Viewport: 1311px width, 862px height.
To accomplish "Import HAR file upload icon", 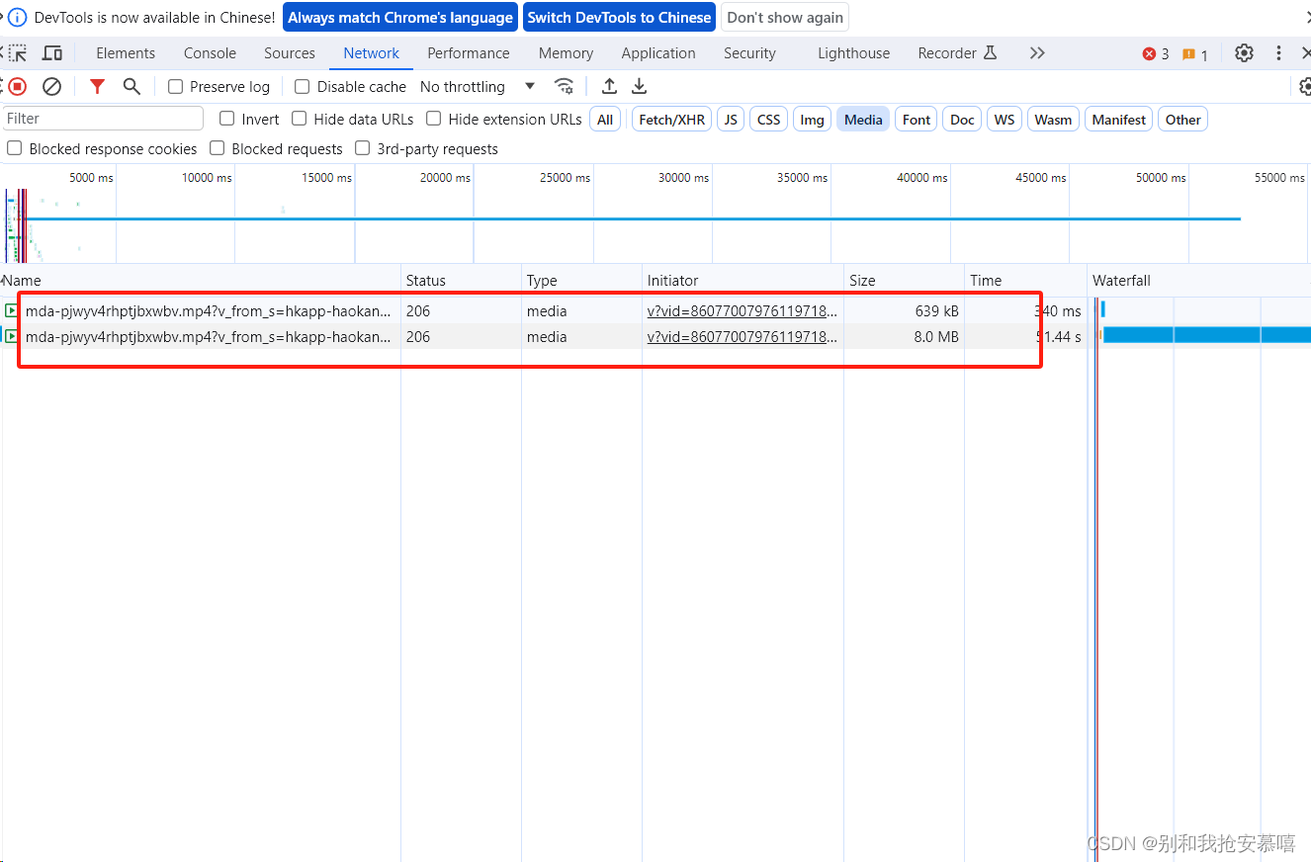I will click(x=610, y=87).
